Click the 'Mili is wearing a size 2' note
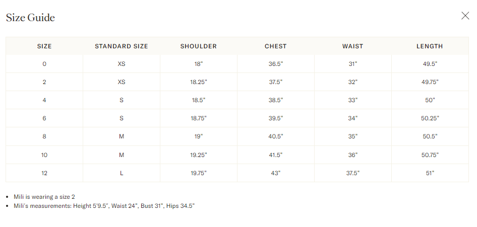The width and height of the screenshot is (477, 227). tap(44, 197)
